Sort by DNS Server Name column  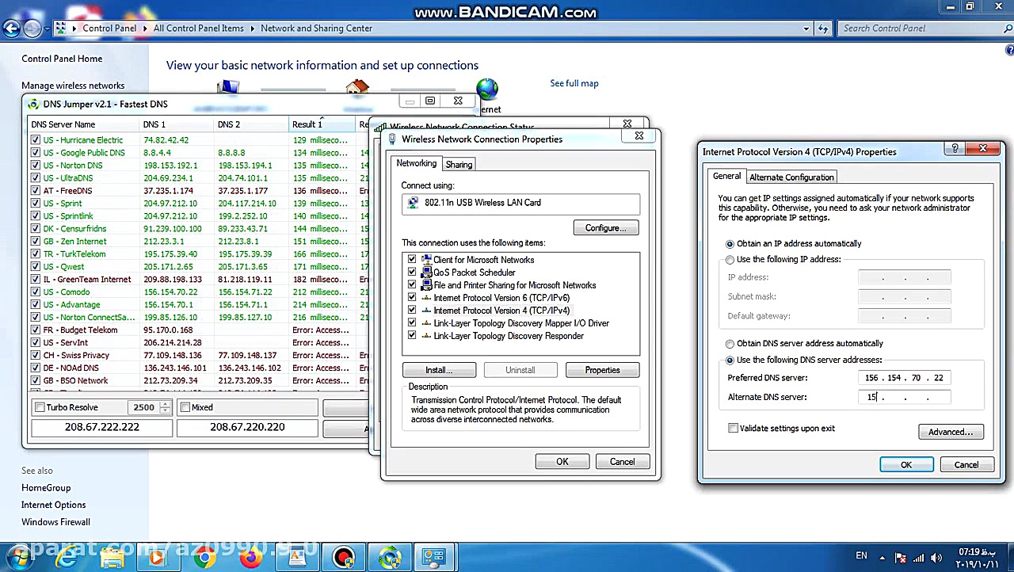pos(83,124)
